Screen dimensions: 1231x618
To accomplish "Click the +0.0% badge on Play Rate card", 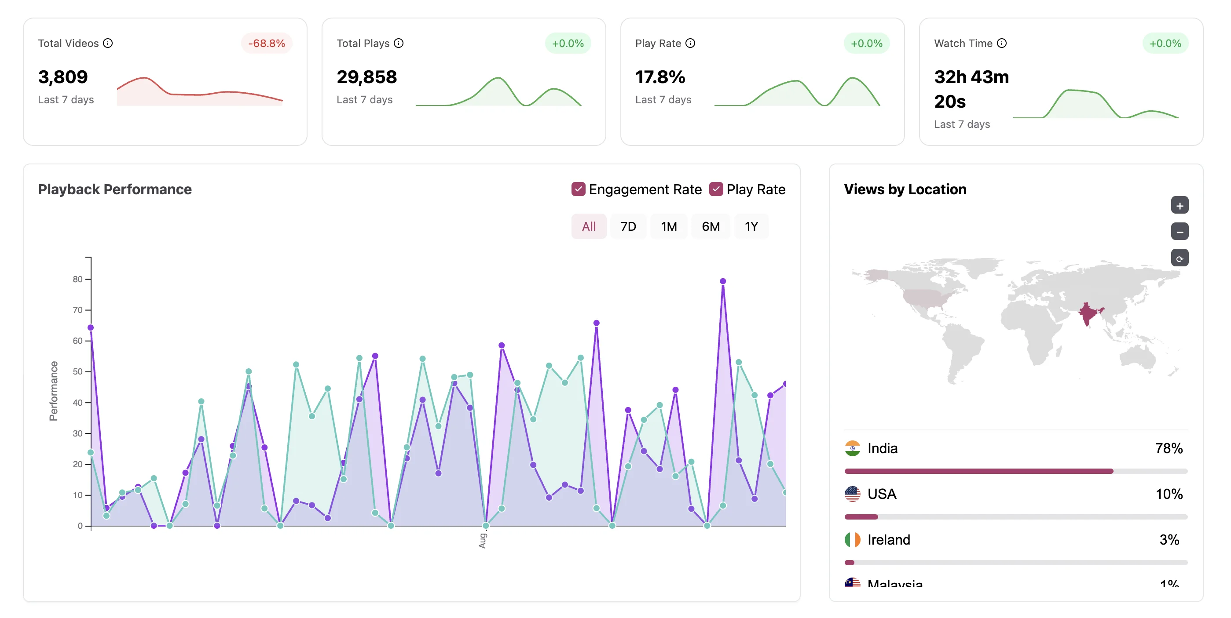I will 866,44.
